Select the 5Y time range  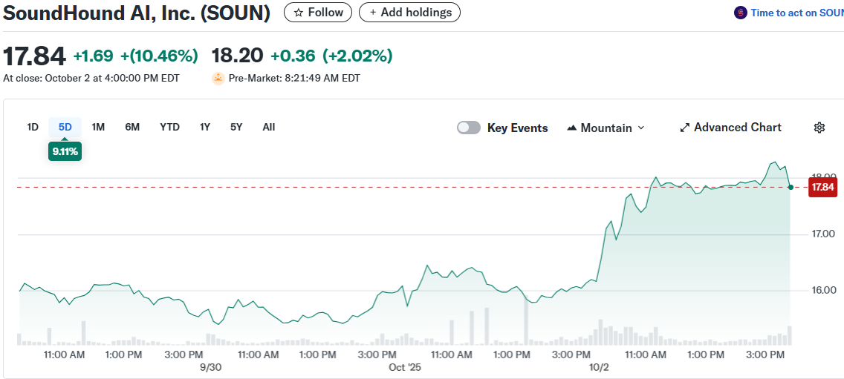pyautogui.click(x=236, y=127)
